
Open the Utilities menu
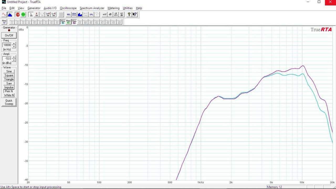point(128,8)
